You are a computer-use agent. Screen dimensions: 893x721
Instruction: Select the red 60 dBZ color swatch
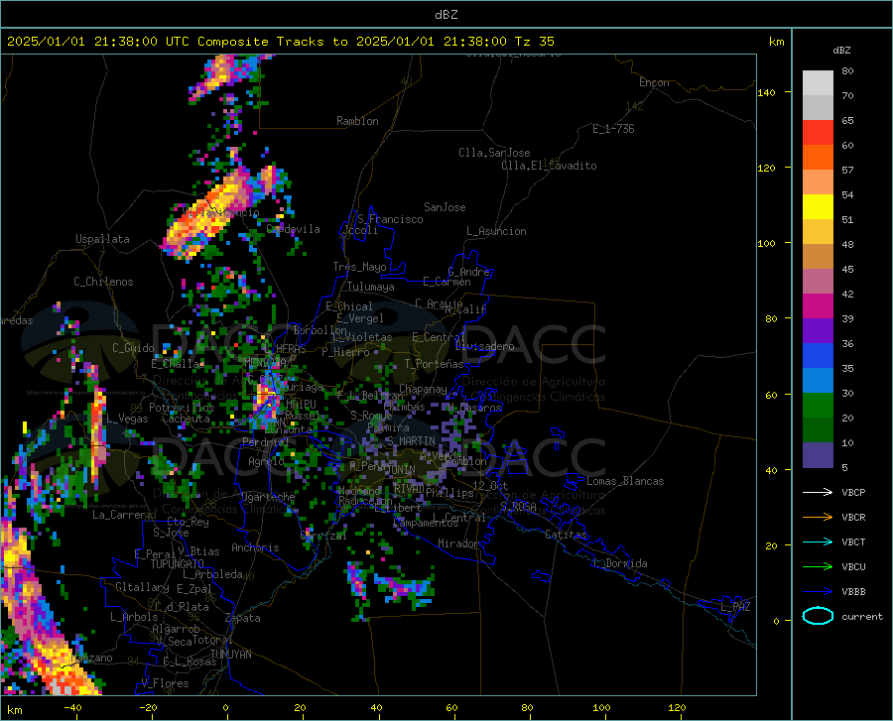818,133
